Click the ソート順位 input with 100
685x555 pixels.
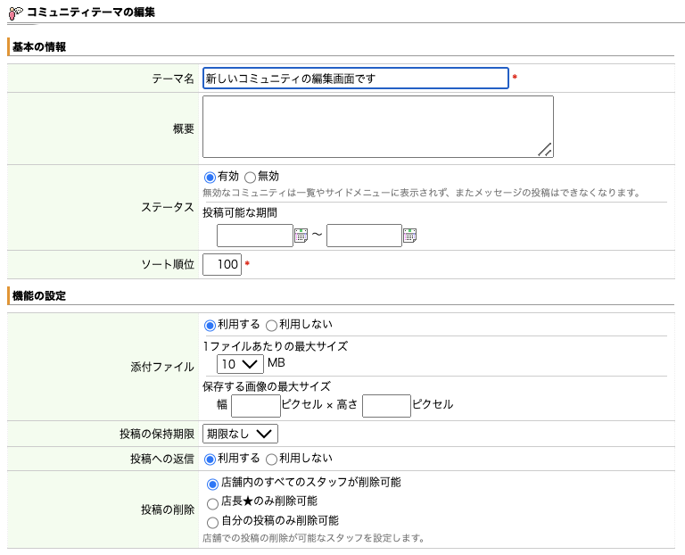pos(222,264)
